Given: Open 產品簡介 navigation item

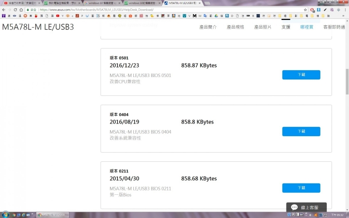Looking at the screenshot, I should click(208, 27).
